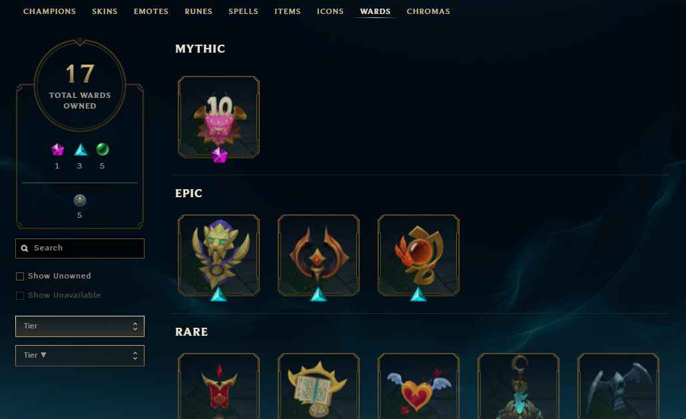Choose the winged heart rare ward
686x419 pixels.
(x=418, y=386)
